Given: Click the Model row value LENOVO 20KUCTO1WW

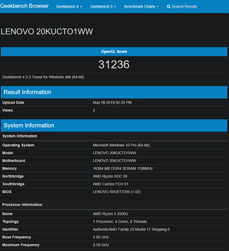Looking at the screenshot, I should point(114,153).
